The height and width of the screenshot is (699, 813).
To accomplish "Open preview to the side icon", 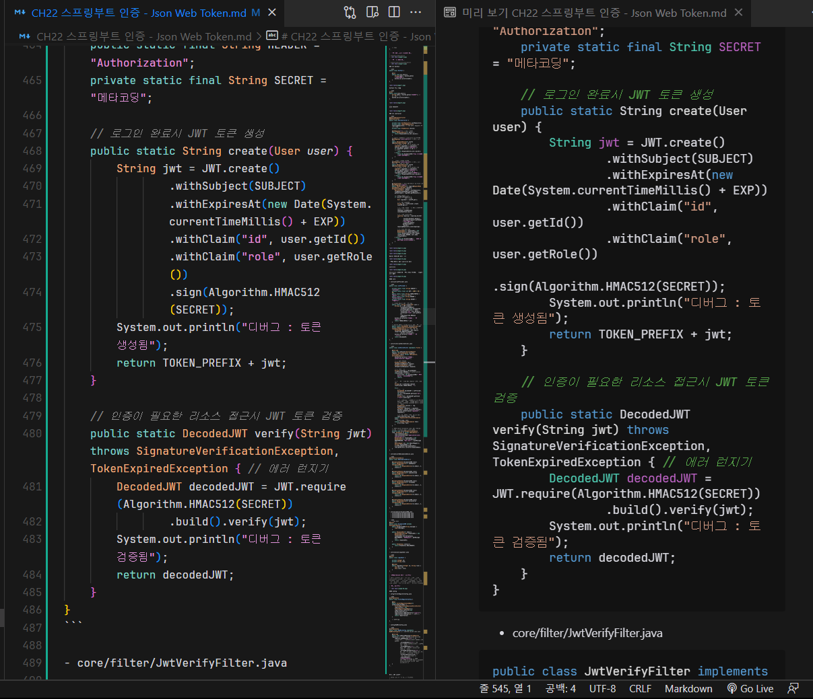I will pyautogui.click(x=372, y=12).
